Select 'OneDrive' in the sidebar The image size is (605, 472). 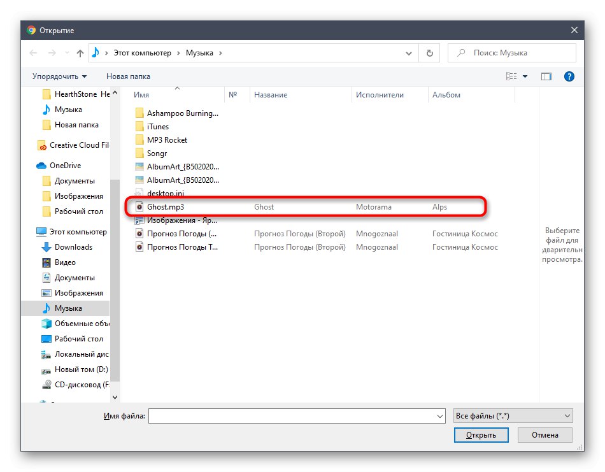pyautogui.click(x=59, y=166)
